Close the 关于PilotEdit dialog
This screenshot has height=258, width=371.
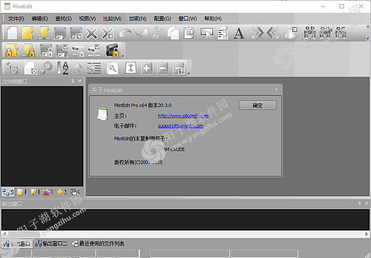click(276, 89)
